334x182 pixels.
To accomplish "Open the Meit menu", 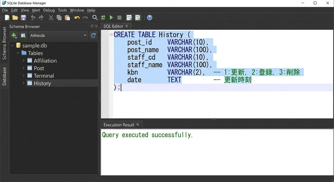I will click(36, 10).
